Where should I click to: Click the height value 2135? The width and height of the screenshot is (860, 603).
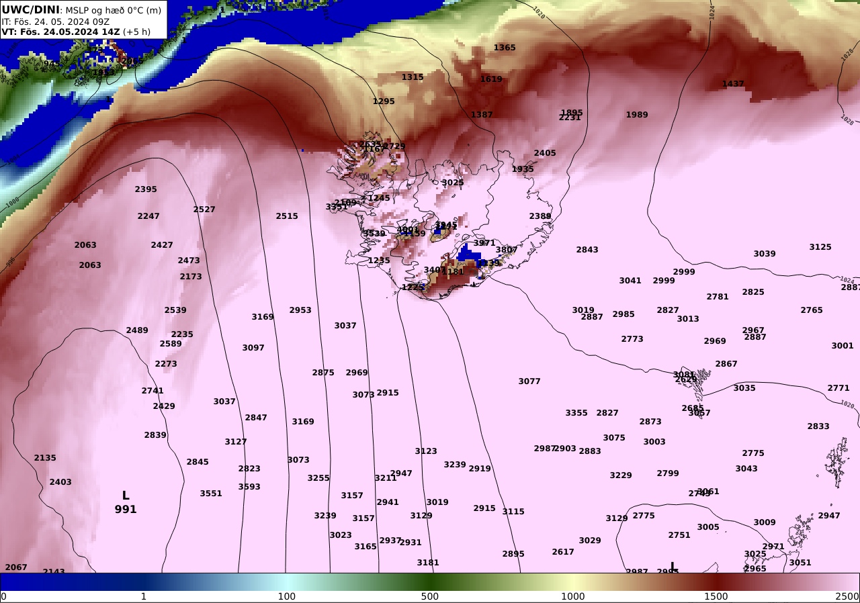(x=45, y=458)
